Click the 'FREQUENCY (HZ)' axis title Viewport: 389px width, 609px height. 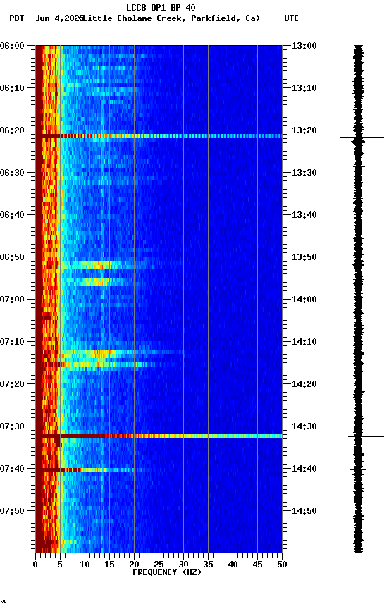(167, 572)
